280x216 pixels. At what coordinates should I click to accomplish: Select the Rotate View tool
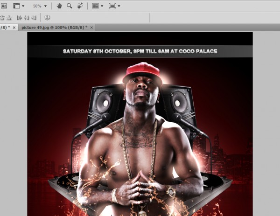point(80,6)
